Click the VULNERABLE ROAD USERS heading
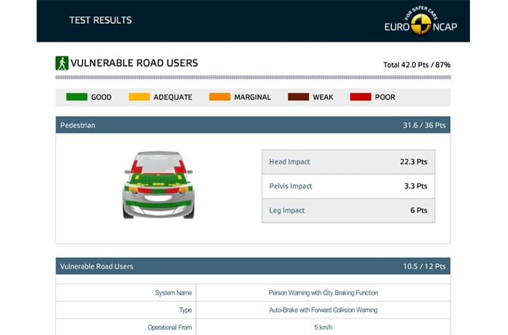Viewport: 508px width, 335px height. point(135,64)
